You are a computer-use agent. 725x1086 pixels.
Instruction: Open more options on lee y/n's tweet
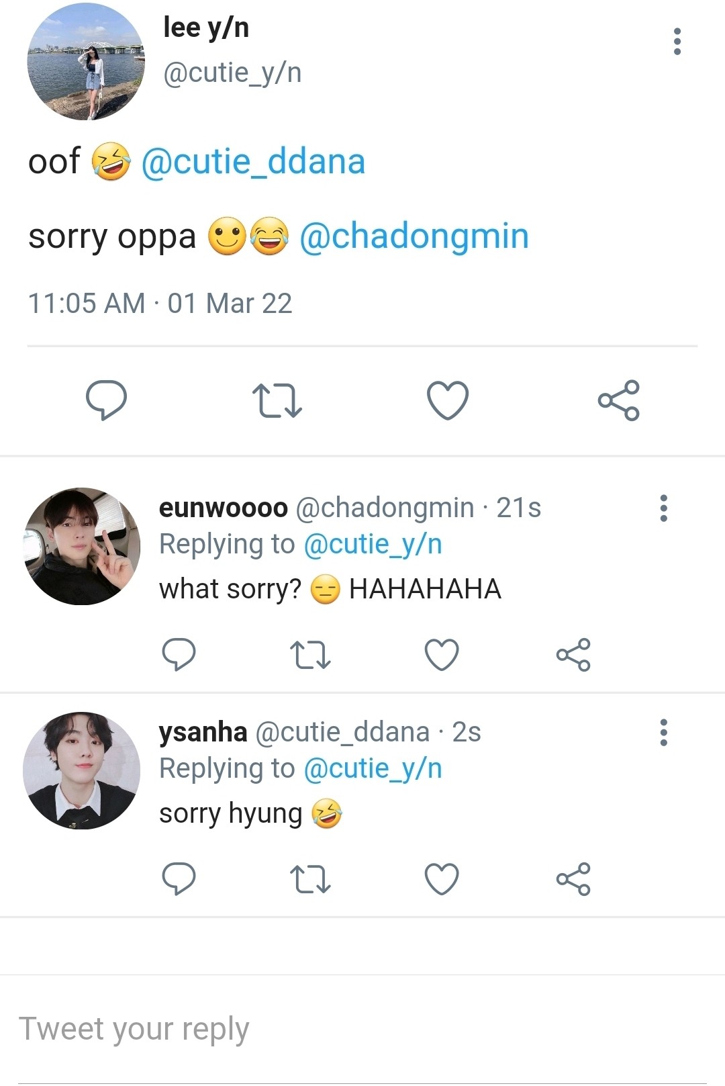tap(677, 42)
